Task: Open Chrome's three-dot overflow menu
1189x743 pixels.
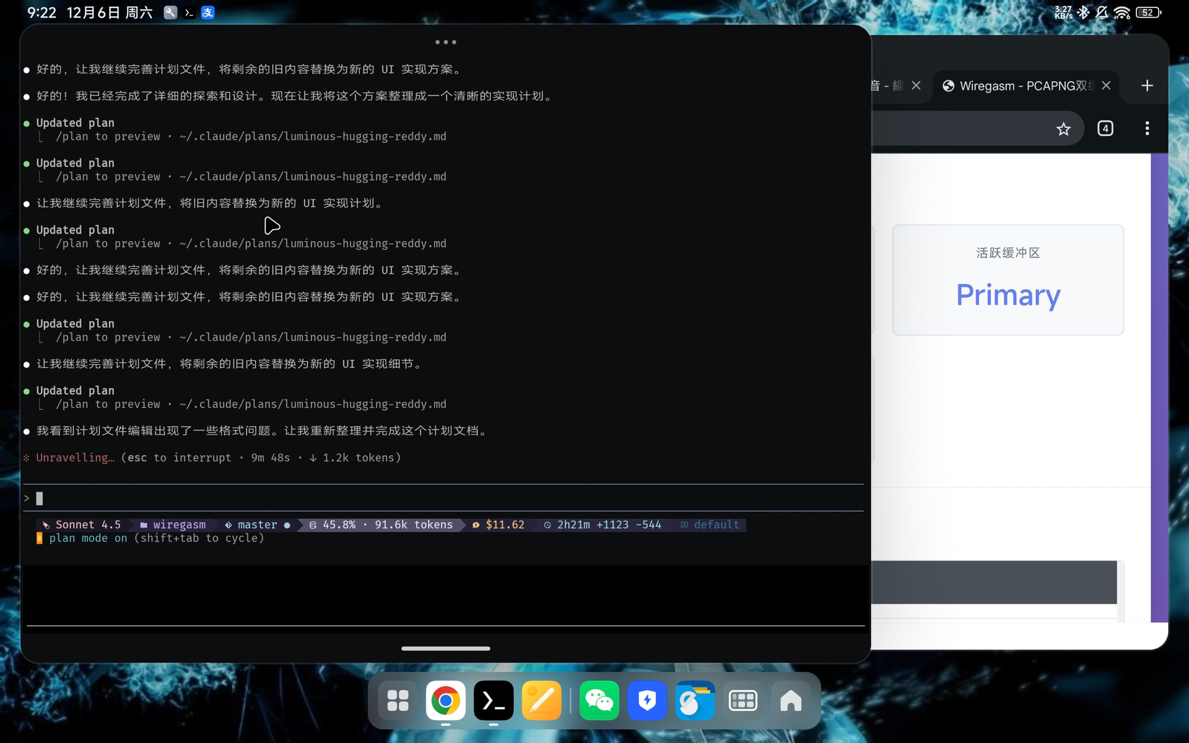Action: (1147, 129)
